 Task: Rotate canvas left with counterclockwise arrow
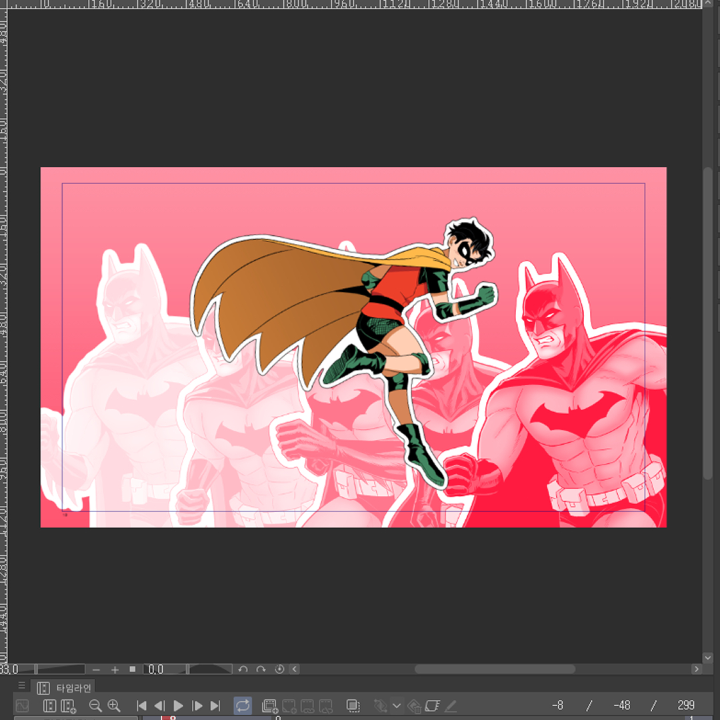(x=243, y=669)
